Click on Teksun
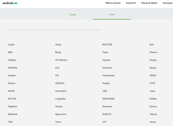Image resolution: width=173 pixels, height=126 pixels. pyautogui.click(x=153, y=114)
